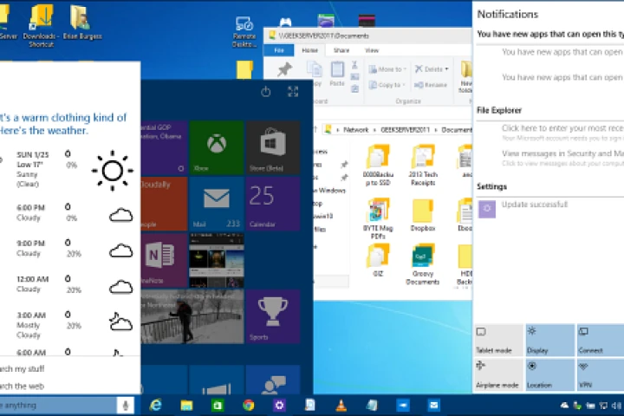Select the BYTE Mag PDFs folder

tap(378, 219)
